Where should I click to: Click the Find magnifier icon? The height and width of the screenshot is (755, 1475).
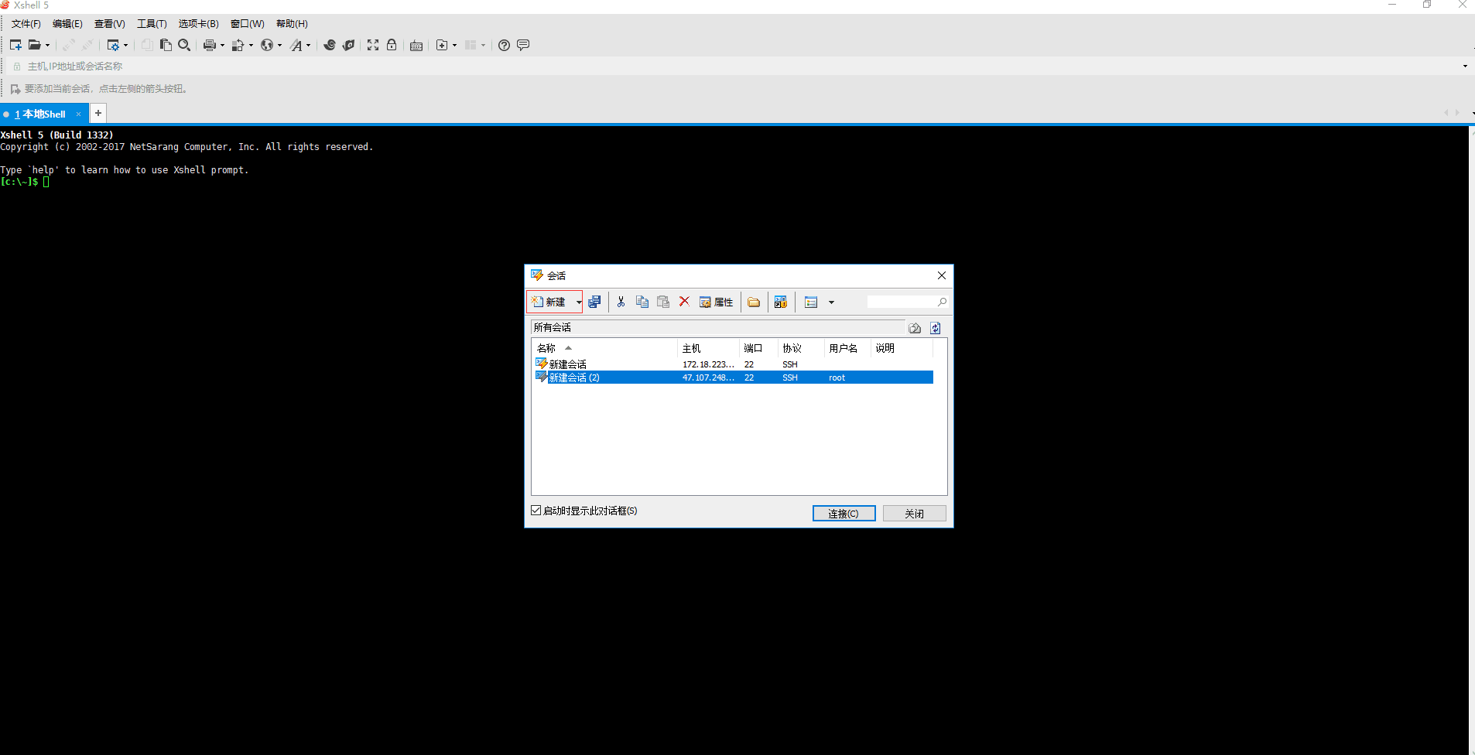pos(184,45)
